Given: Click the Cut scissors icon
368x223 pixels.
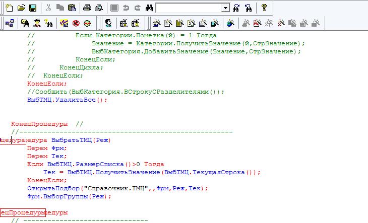Looking at the screenshot, I should coord(49,8).
